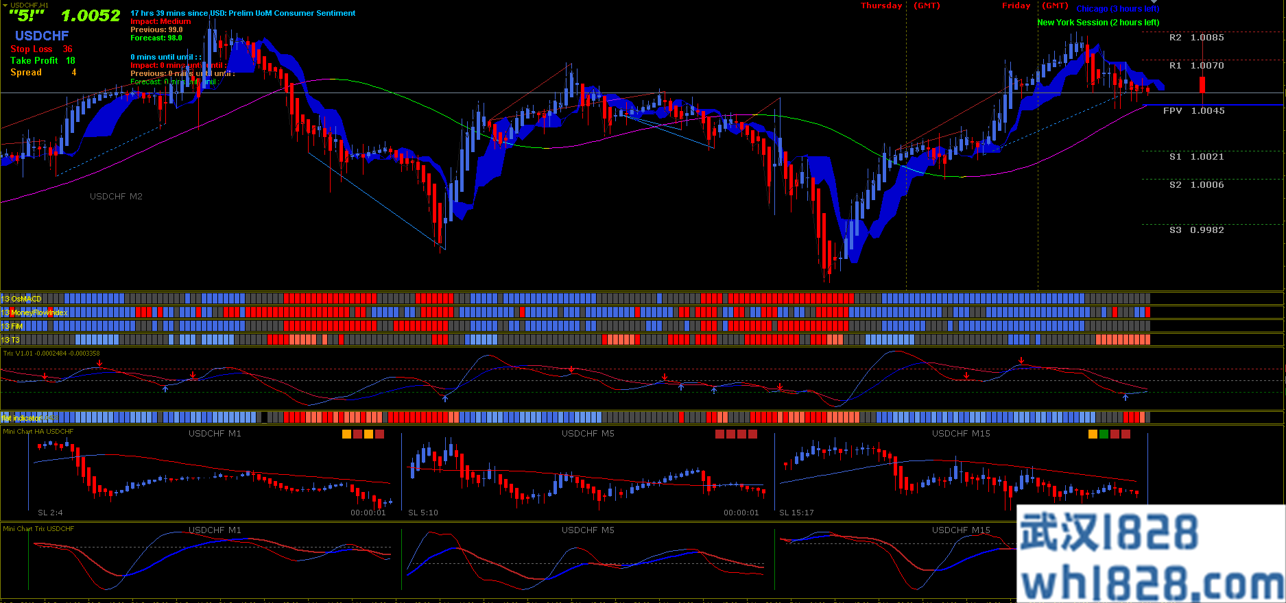Viewport: 1286px width, 603px height.
Task: Click the (GMT) label after Thursday
Action: [927, 5]
